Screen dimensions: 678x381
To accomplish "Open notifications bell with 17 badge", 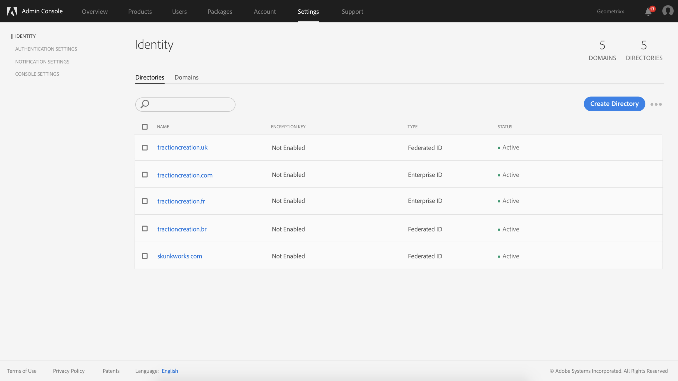I will 650,11.
